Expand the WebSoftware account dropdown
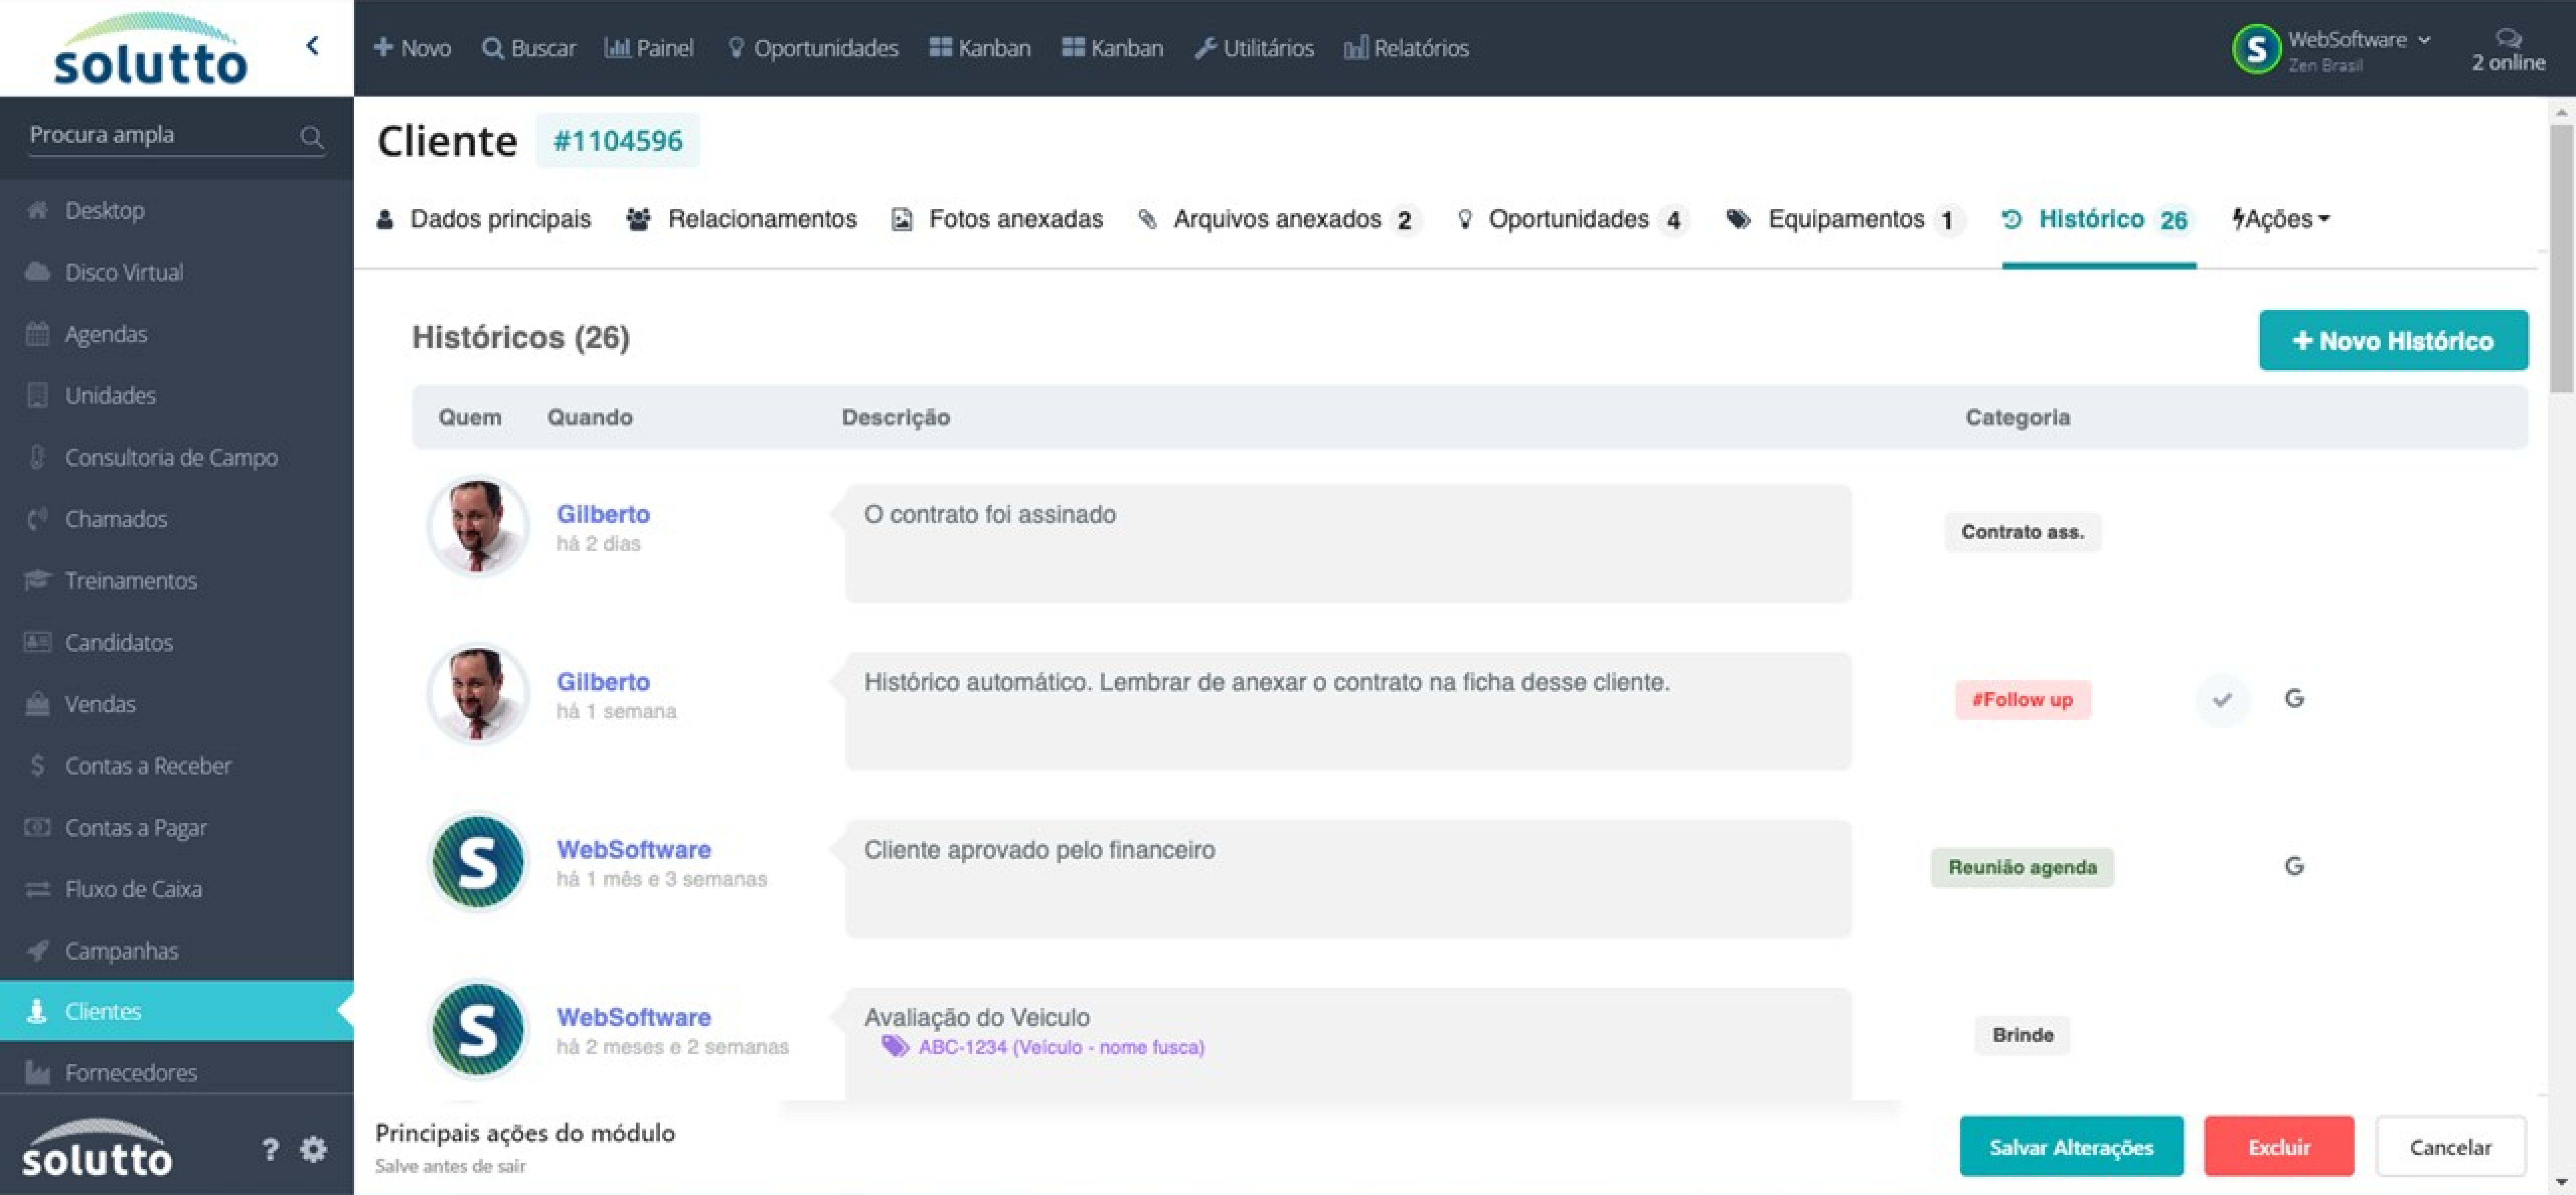Screen dimensions: 2576x1195 pyautogui.click(x=2359, y=41)
